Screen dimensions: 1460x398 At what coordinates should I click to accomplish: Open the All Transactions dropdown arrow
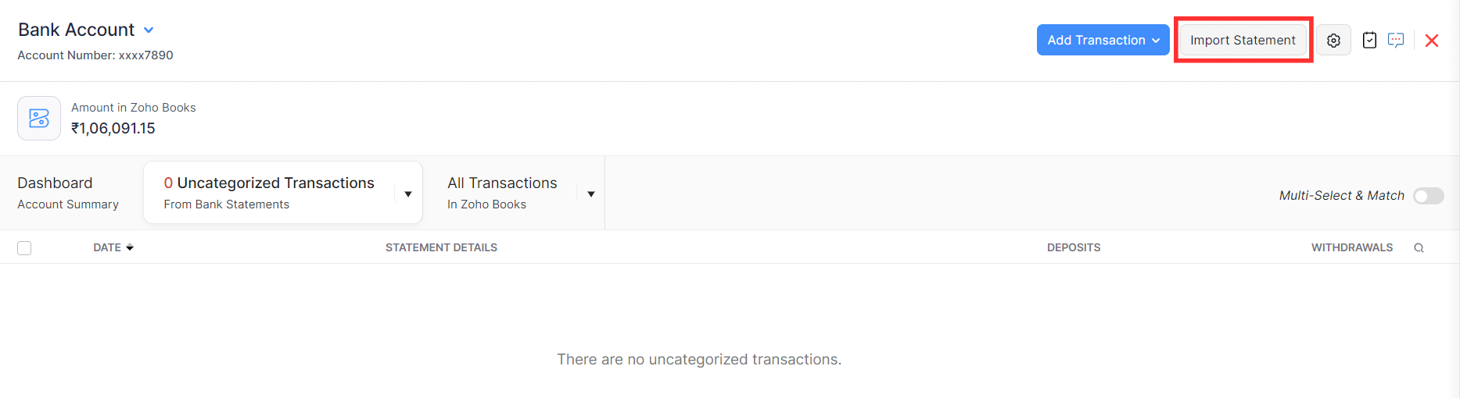591,194
